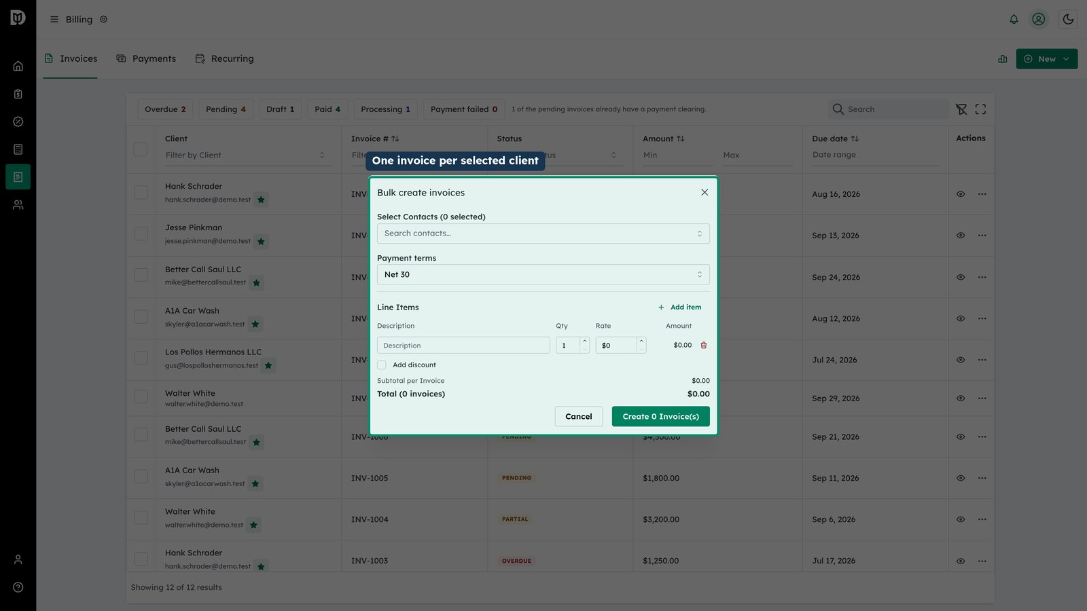Screen dimensions: 1087x611
Task: Open the single-user icon at sidebar bottom
Action: 18,559
